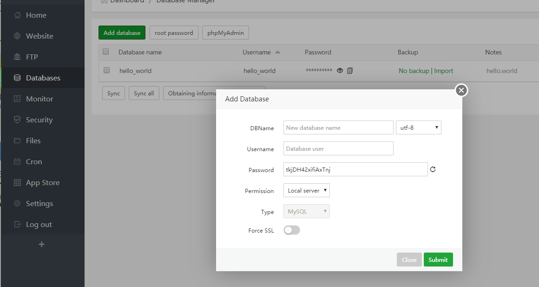Open the utf-8 charset dropdown
Screen dimensions: 539x287
click(x=418, y=127)
